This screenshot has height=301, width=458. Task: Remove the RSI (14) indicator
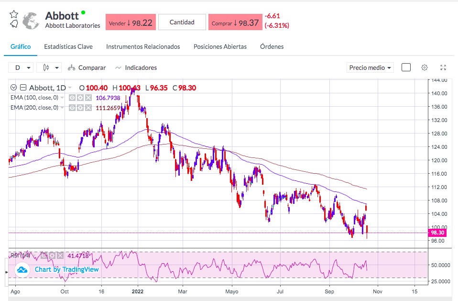pyautogui.click(x=60, y=256)
